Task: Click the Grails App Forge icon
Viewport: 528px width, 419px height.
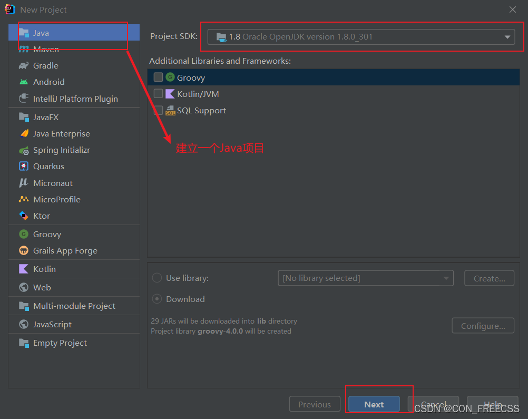Action: [x=24, y=250]
